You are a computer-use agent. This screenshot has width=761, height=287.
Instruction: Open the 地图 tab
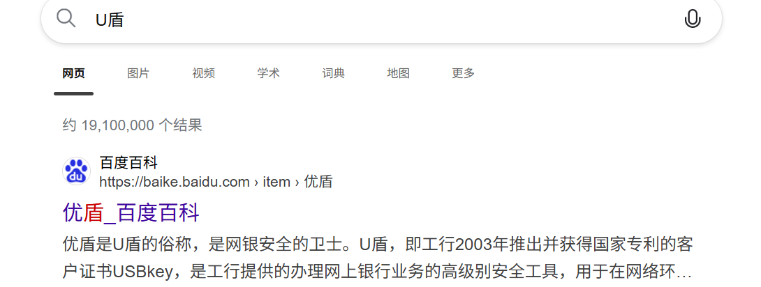pos(399,73)
